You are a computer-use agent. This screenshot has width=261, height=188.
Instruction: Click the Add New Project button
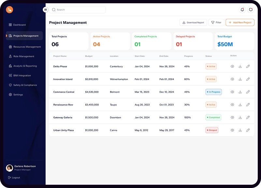240,22
